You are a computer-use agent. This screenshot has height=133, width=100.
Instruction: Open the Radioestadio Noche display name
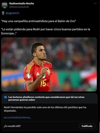21,4
